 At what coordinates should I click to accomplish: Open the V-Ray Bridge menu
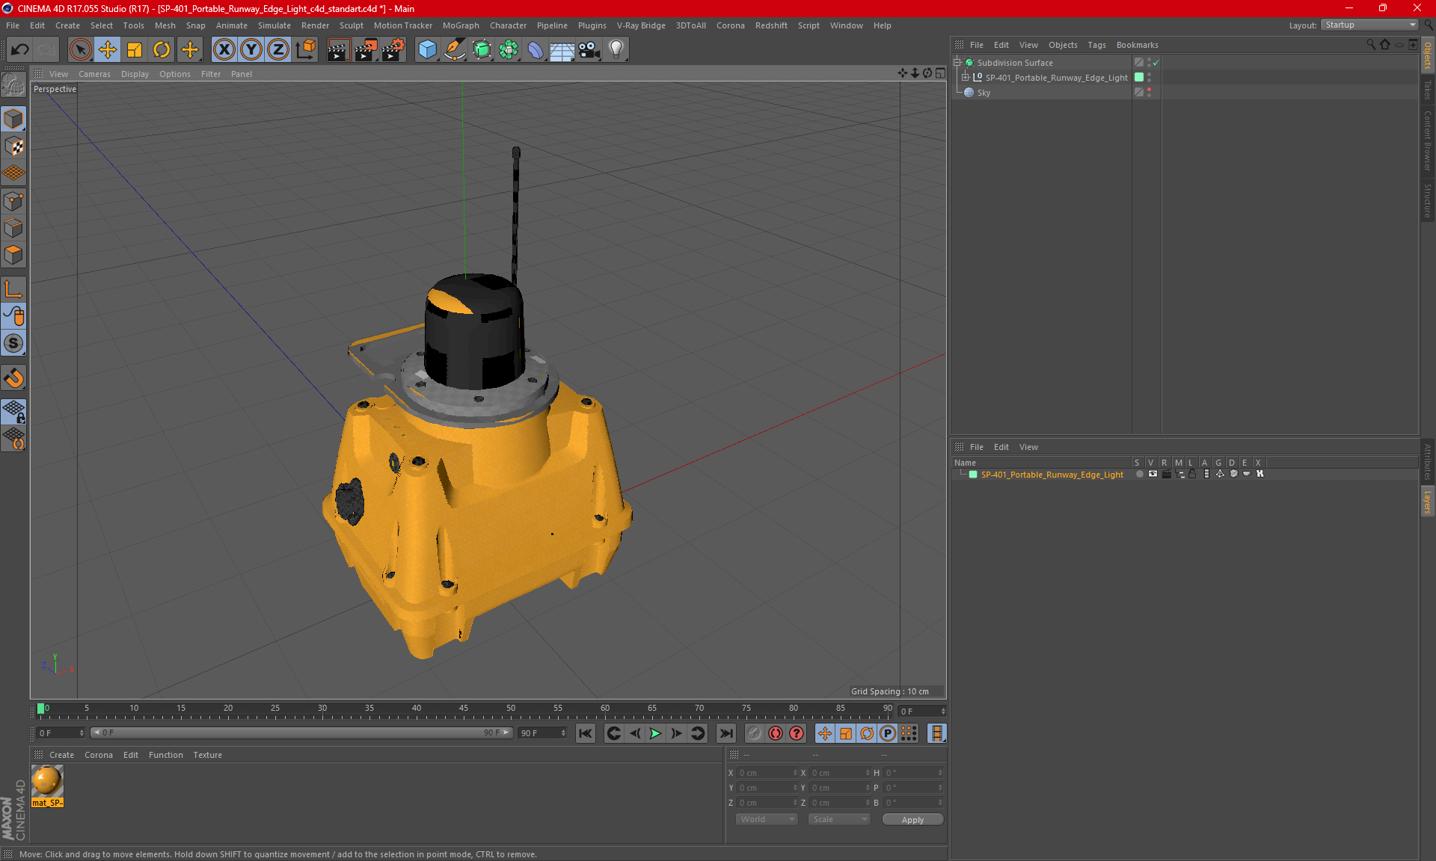(641, 25)
